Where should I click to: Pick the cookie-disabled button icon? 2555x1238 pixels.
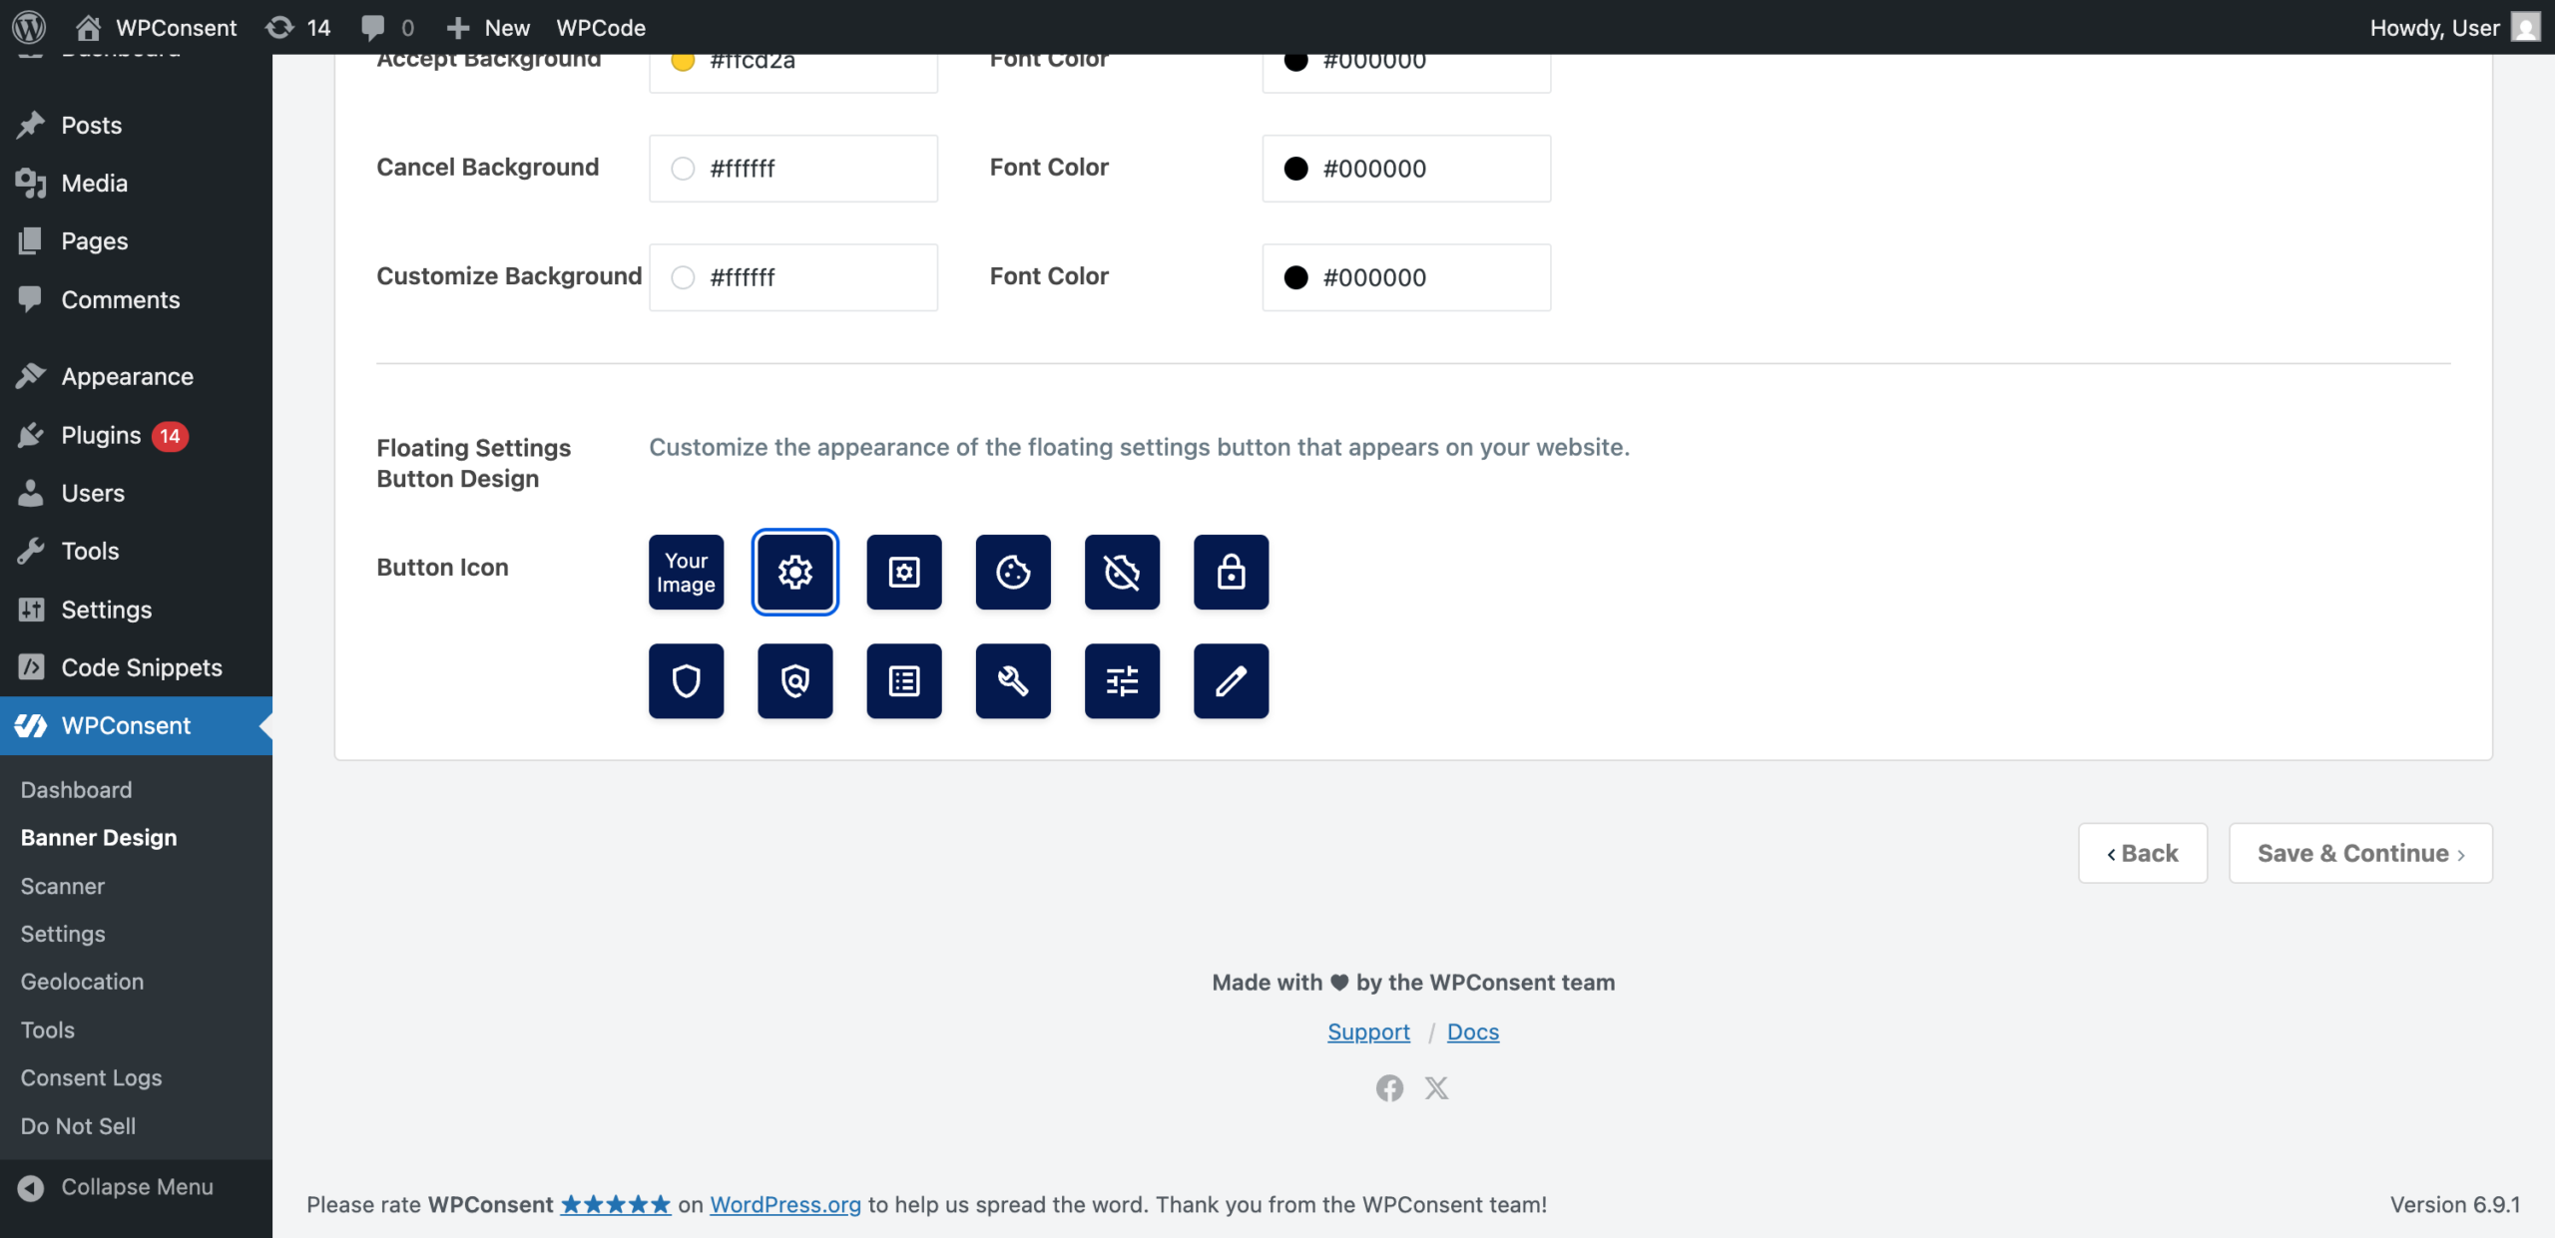pyautogui.click(x=1121, y=572)
